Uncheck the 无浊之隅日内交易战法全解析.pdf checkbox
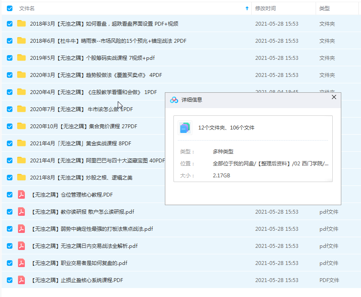The width and height of the screenshot is (361, 297). tap(9, 246)
